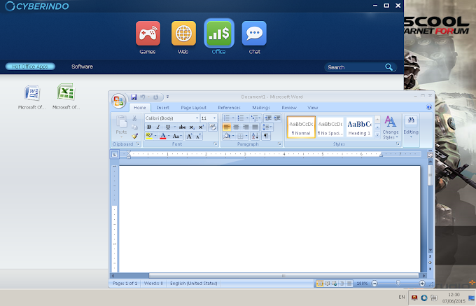
Task: Open the Chat category icon
Action: [x=254, y=34]
